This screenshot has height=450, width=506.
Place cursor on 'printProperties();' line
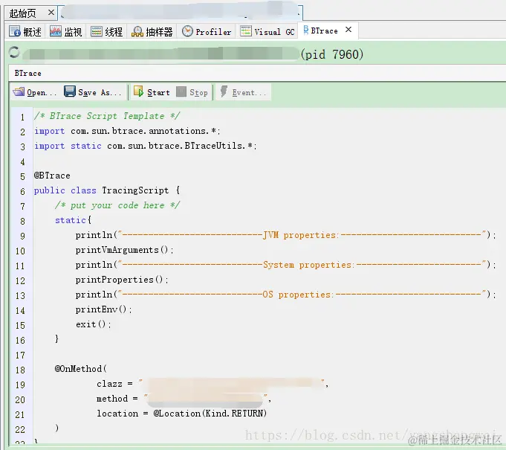coord(122,280)
